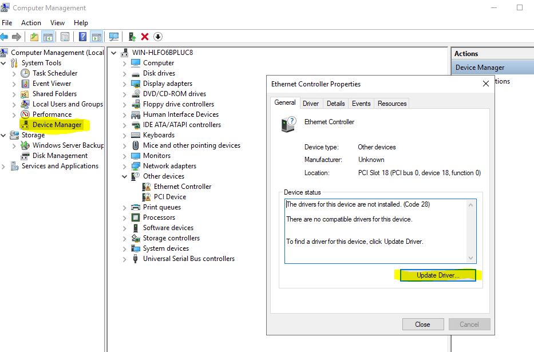Expand the Network adapters category

click(x=125, y=167)
